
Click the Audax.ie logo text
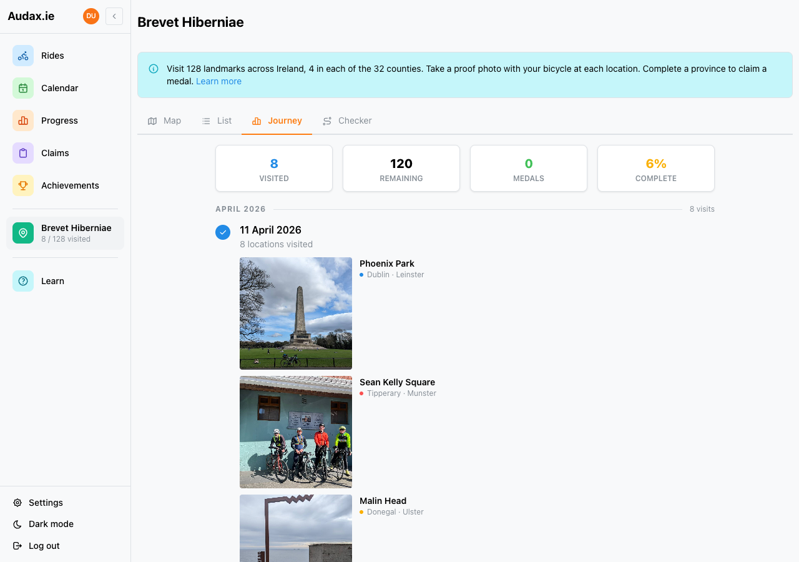tap(31, 16)
